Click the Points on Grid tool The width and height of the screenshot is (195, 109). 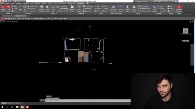click(x=127, y=8)
